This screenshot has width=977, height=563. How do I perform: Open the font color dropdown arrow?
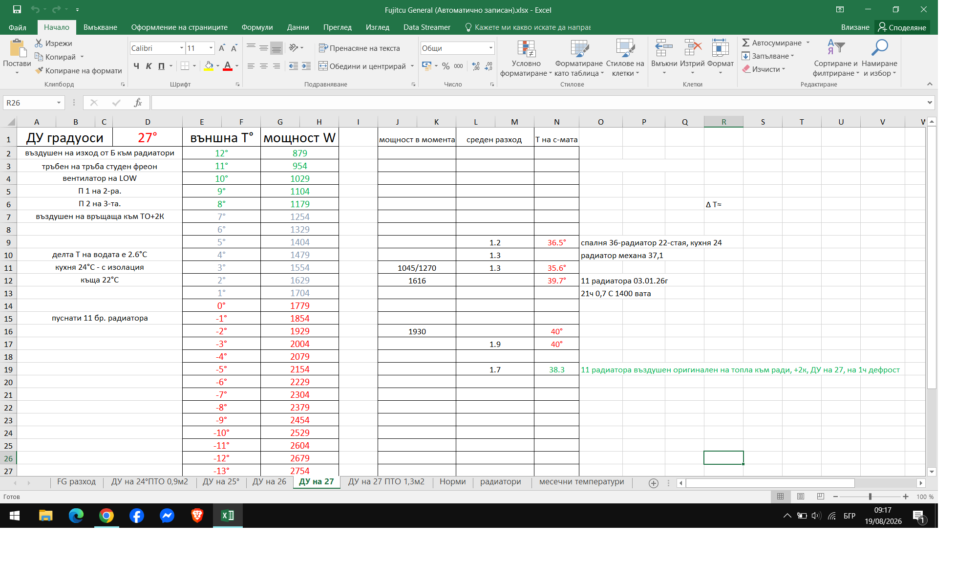pyautogui.click(x=237, y=66)
